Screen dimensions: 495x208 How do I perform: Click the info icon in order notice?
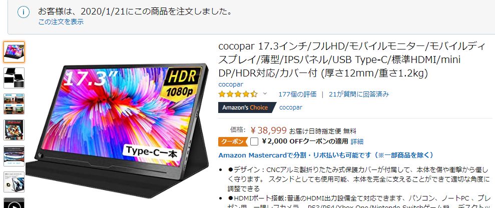[24, 12]
